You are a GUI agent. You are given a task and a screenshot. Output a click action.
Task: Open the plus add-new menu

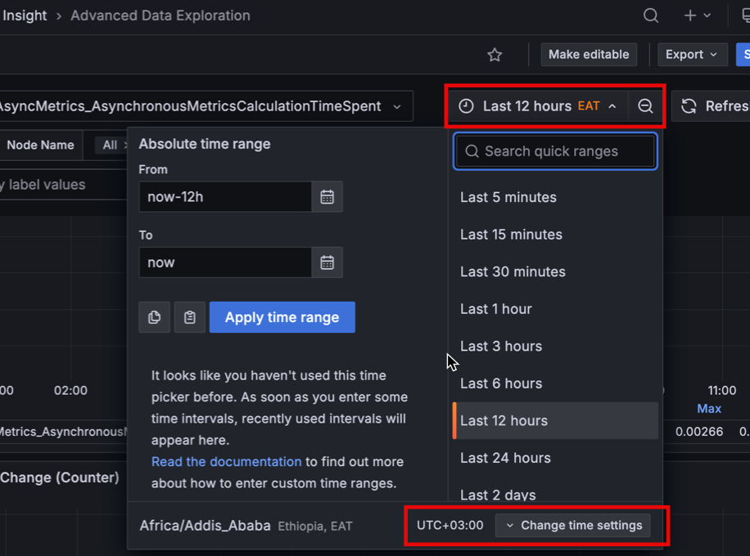[697, 16]
